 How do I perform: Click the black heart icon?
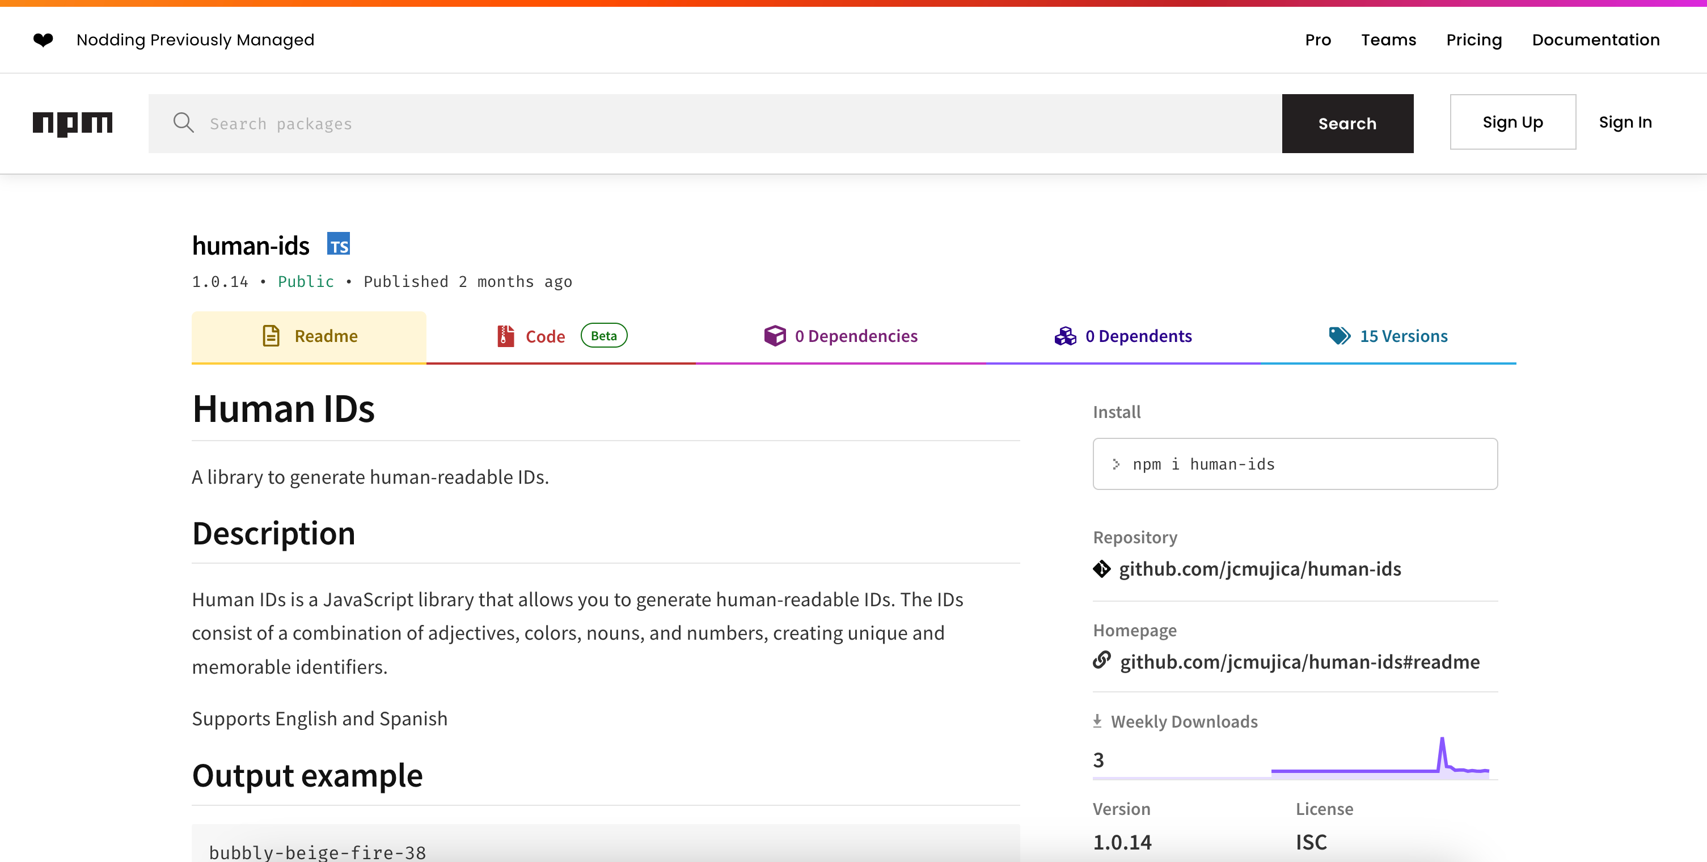click(x=43, y=40)
